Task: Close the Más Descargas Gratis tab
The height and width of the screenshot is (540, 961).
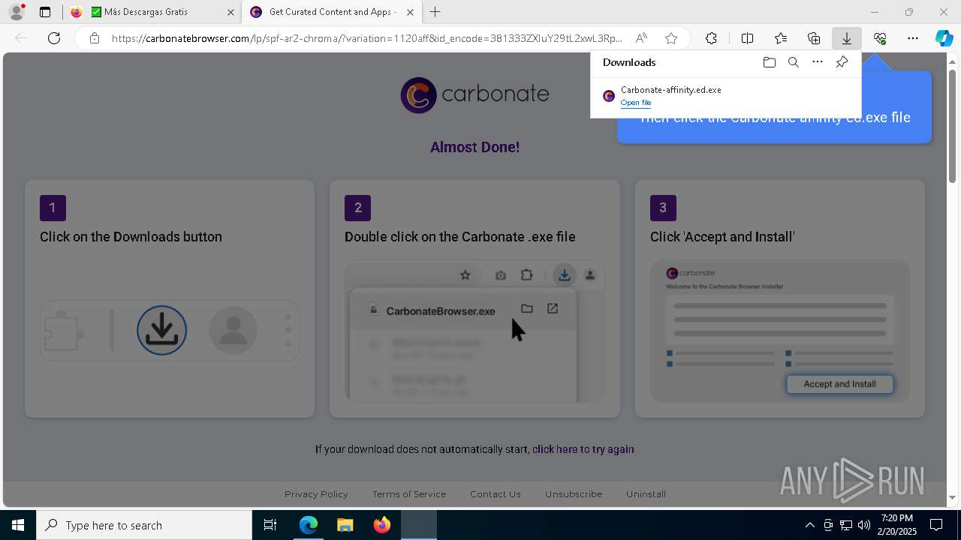Action: [230, 12]
